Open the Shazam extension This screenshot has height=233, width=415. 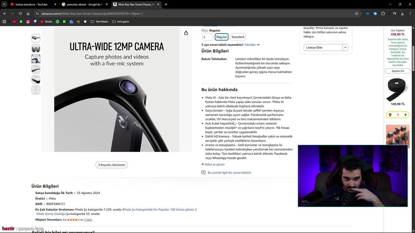[x=375, y=14]
